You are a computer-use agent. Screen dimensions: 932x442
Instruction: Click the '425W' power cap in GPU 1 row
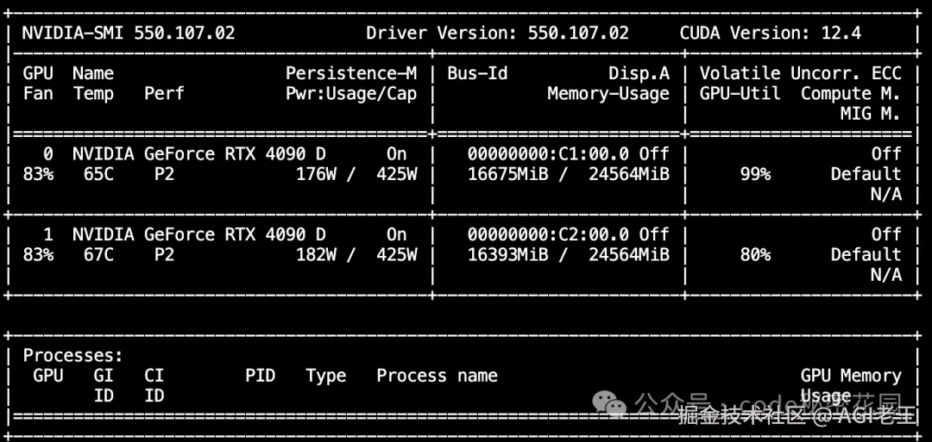[396, 254]
